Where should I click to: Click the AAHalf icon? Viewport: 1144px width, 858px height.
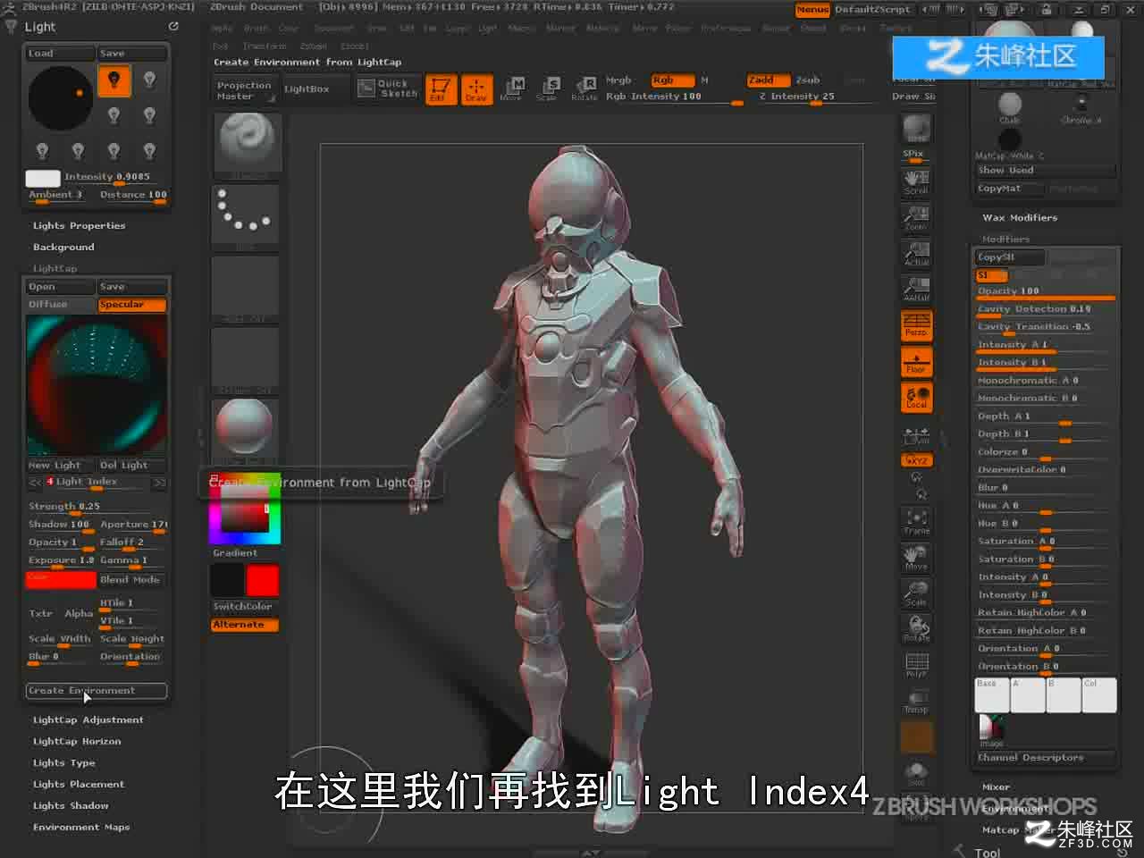coord(916,289)
